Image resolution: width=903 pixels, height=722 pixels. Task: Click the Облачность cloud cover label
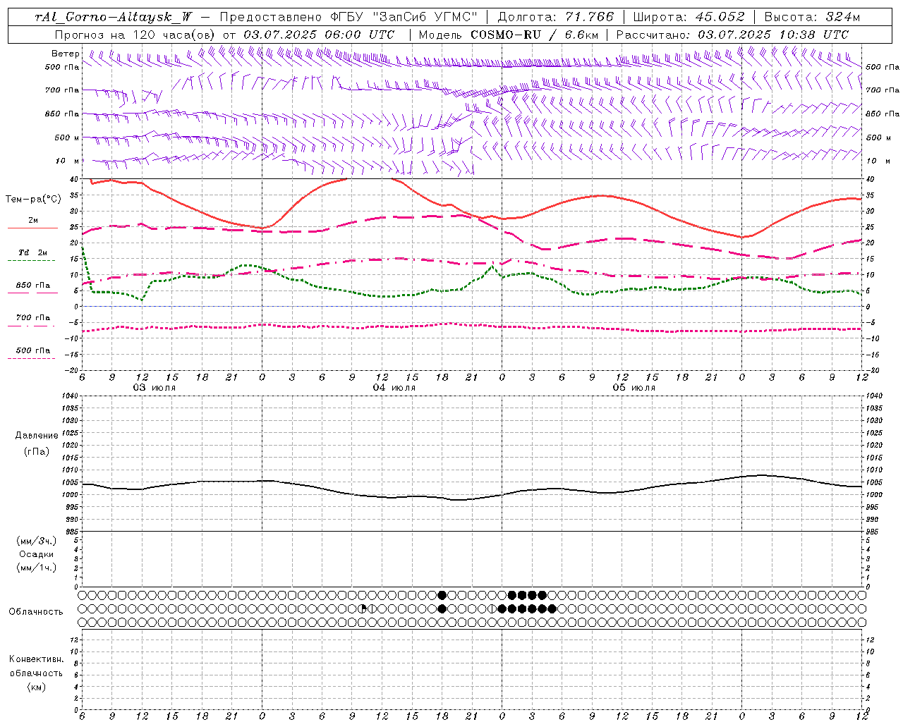pos(36,612)
